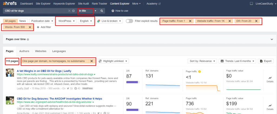Open the Academy external link
Viewport: 277px width, 114px height.
coord(154,3)
